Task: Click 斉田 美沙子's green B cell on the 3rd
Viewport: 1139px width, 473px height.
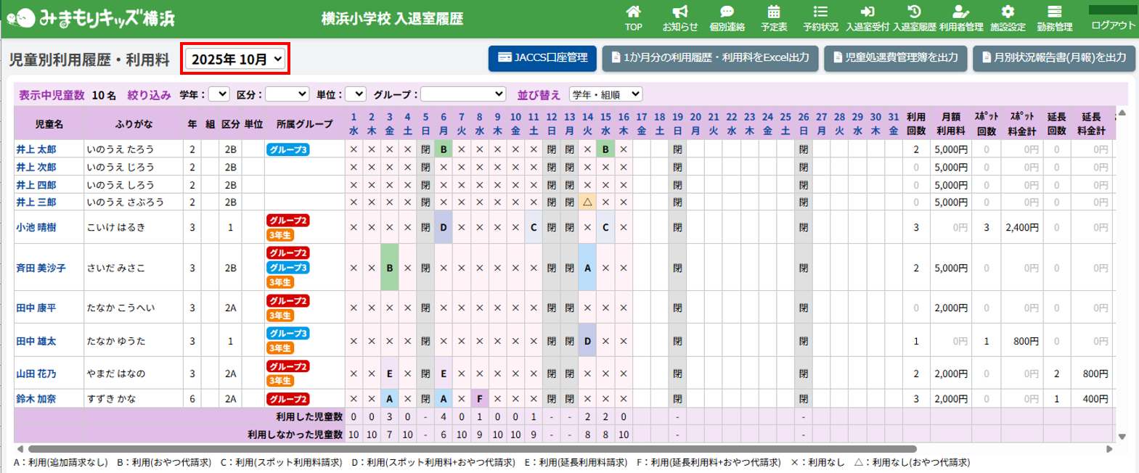Action: (390, 268)
